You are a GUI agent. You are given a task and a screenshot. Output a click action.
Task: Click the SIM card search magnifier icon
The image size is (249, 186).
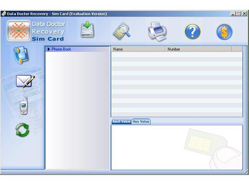[122, 31]
